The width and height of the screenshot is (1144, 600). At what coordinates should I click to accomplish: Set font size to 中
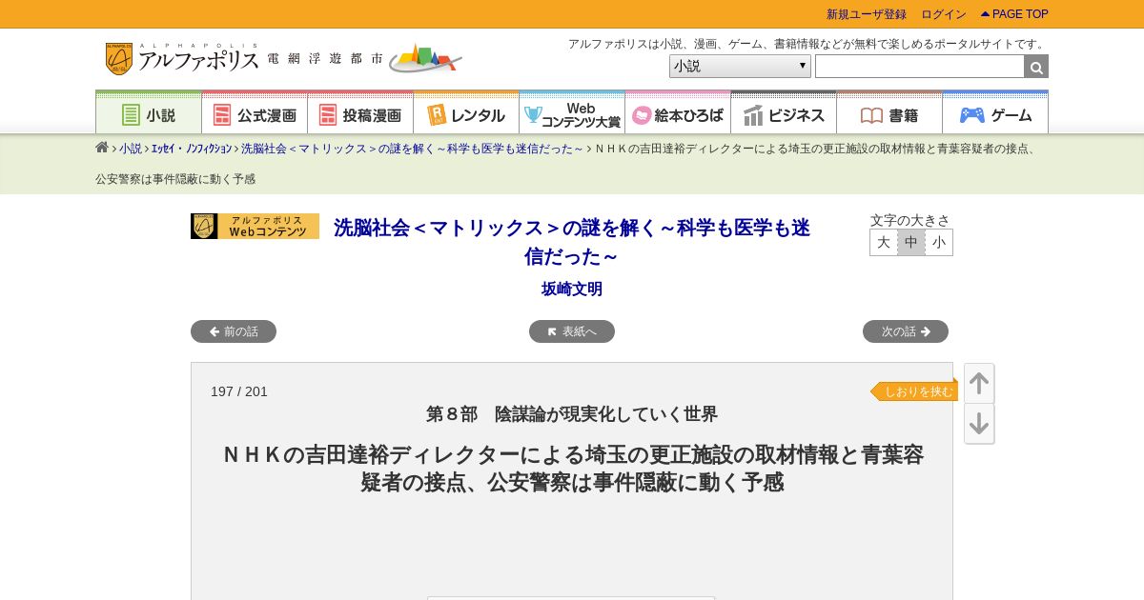point(911,242)
